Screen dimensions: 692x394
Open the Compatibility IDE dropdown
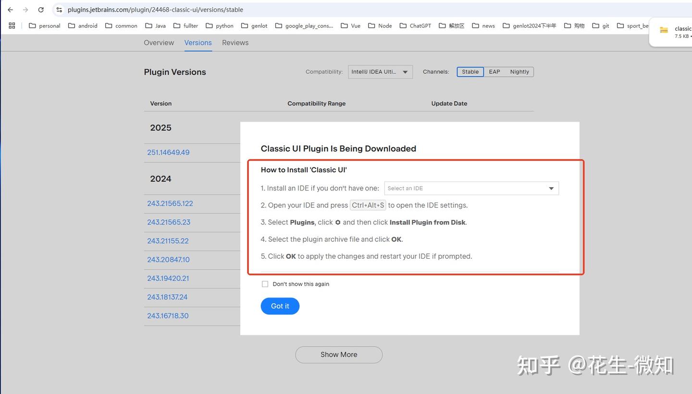tap(380, 72)
